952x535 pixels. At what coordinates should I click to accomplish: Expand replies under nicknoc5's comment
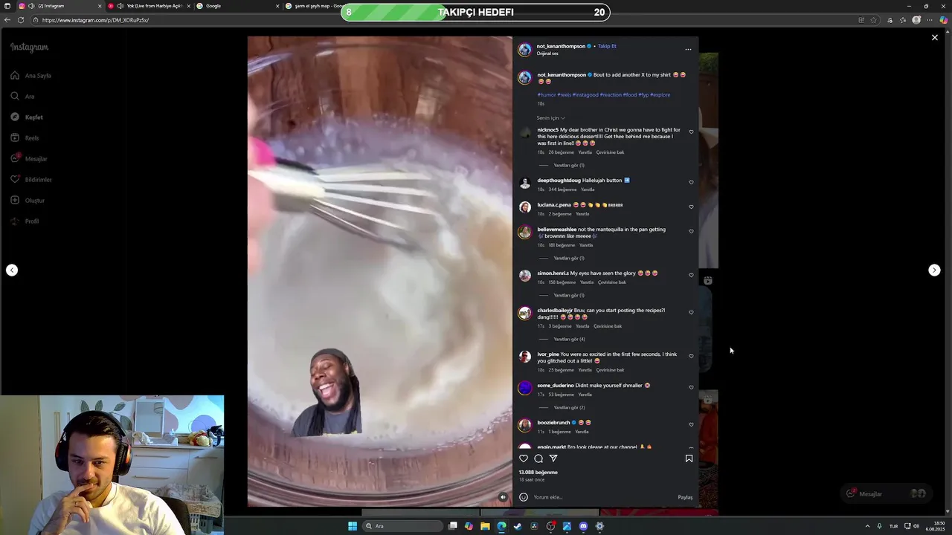point(569,165)
